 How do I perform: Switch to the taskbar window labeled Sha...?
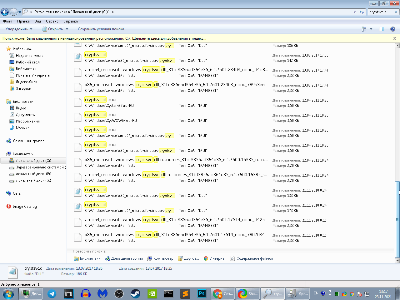247,294
